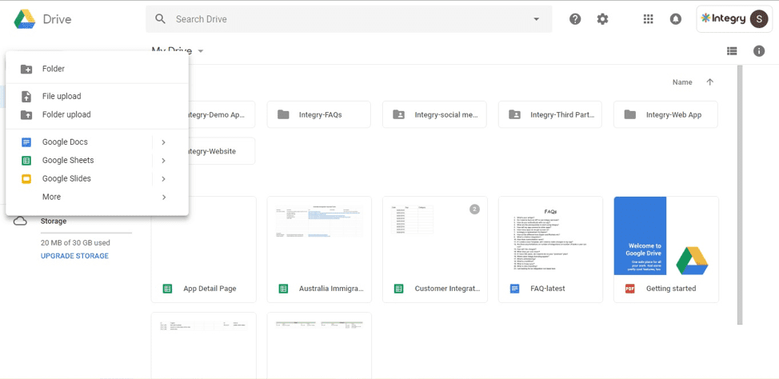
Task: Click the Folder upload icon
Action: pyautogui.click(x=26, y=115)
